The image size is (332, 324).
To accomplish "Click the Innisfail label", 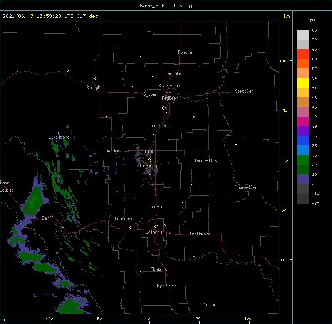I will [160, 125].
